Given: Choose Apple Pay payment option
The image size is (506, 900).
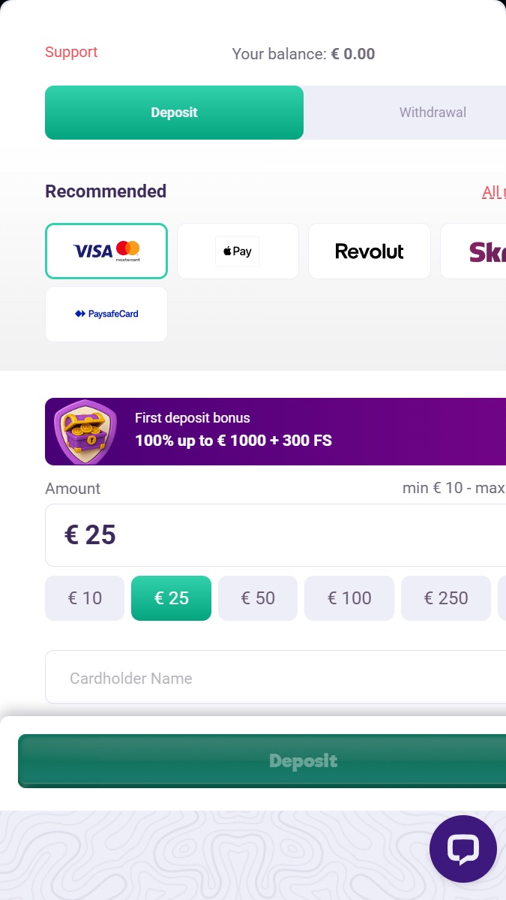Looking at the screenshot, I should 238,251.
